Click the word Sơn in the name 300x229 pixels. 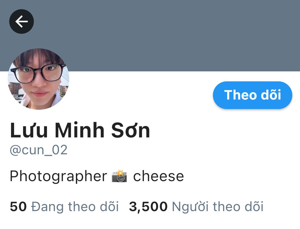(131, 130)
